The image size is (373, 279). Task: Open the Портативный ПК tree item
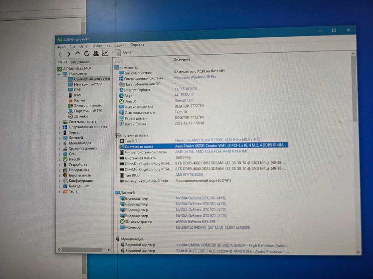click(85, 111)
